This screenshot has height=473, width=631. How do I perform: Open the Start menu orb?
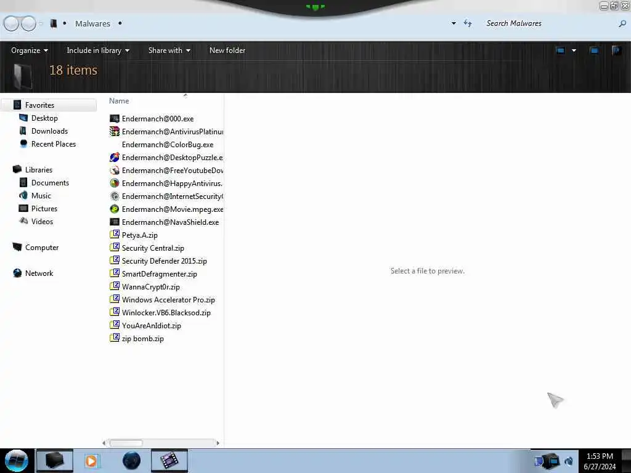17,461
